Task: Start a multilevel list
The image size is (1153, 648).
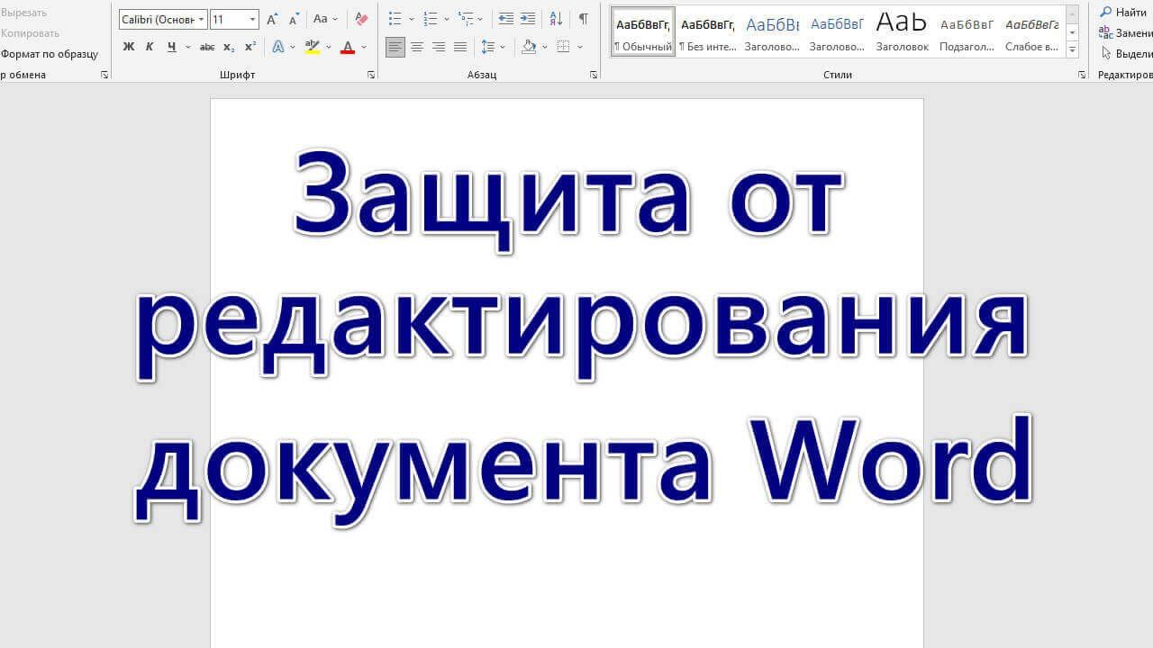Action: (x=465, y=19)
